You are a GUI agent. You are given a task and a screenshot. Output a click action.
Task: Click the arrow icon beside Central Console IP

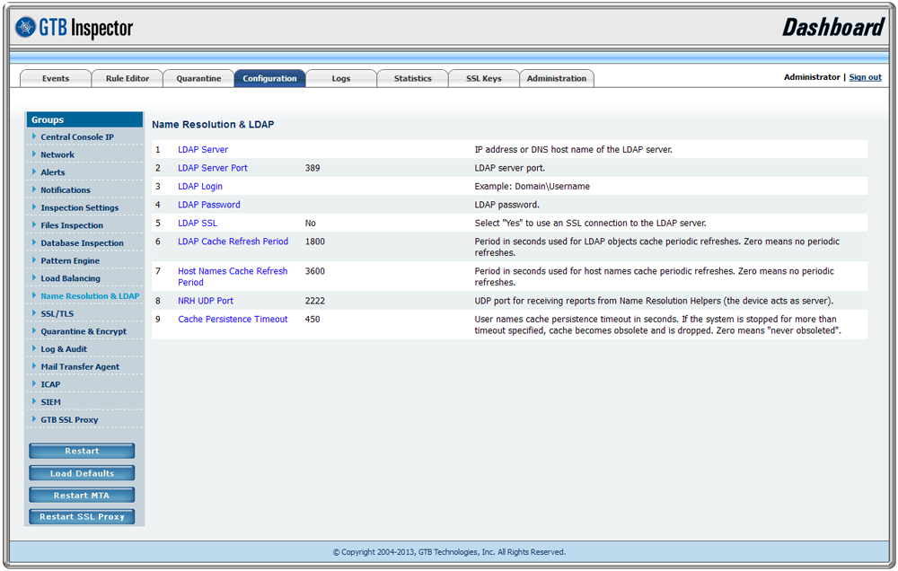pos(34,136)
